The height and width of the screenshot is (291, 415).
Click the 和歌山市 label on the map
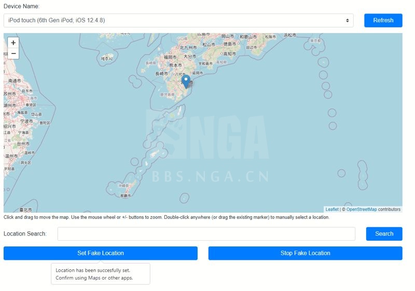click(248, 37)
